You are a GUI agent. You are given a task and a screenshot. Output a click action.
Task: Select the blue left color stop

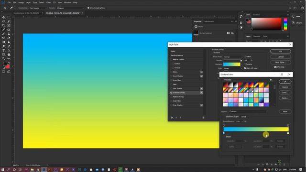(x=224, y=133)
